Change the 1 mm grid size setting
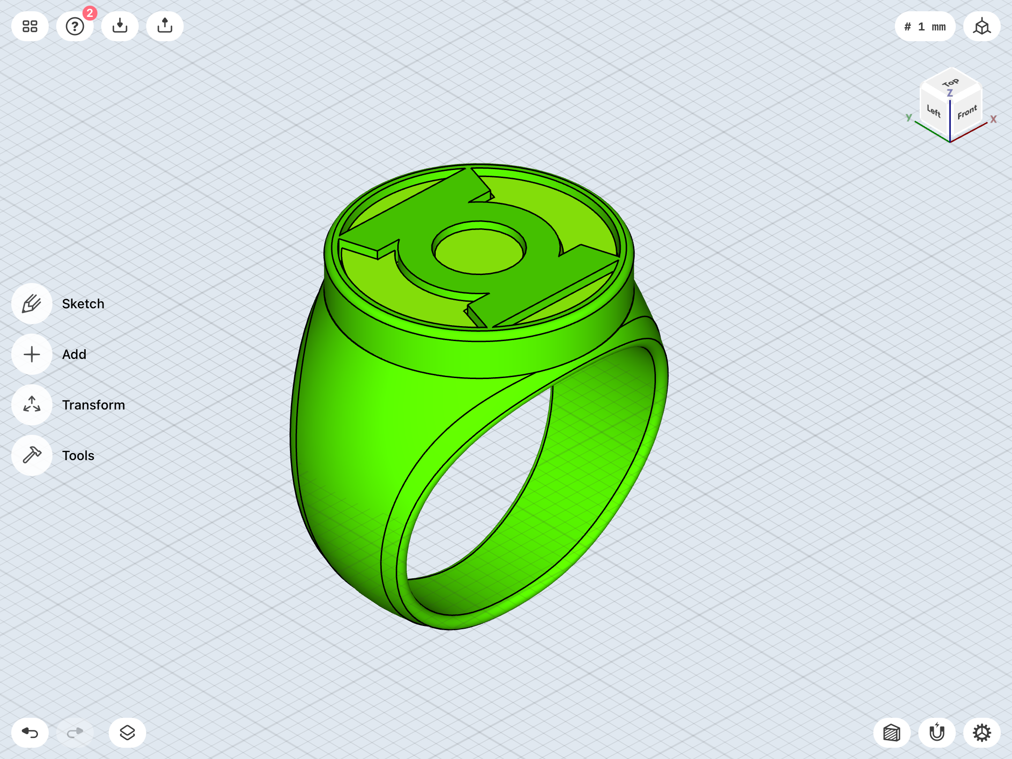Viewport: 1012px width, 759px height. pyautogui.click(x=925, y=26)
